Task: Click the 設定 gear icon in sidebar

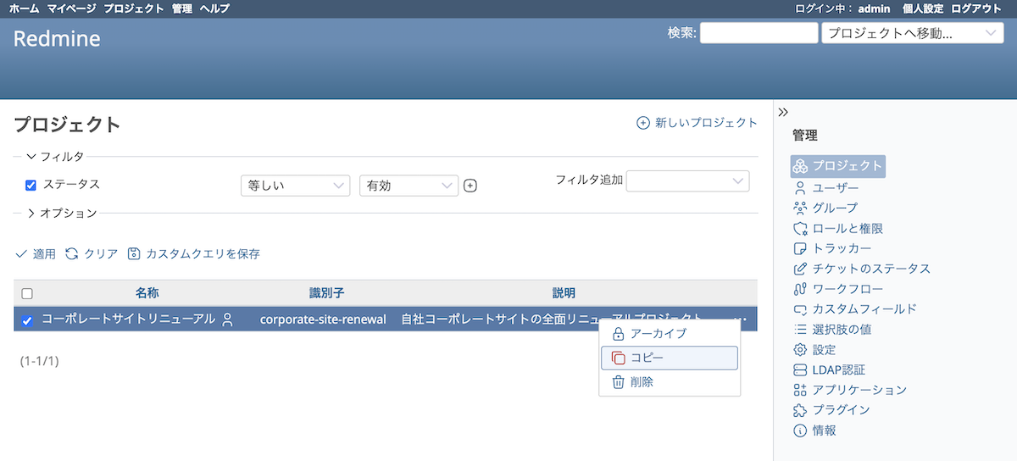Action: tap(799, 350)
